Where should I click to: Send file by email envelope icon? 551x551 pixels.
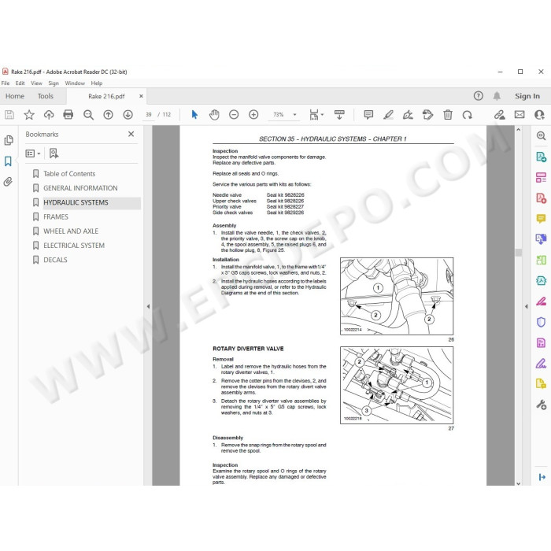point(520,115)
